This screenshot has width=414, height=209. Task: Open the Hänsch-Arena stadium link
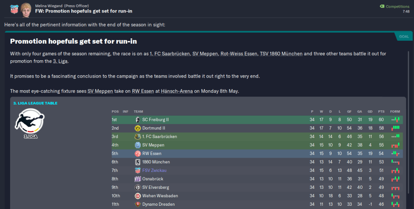(x=177, y=91)
